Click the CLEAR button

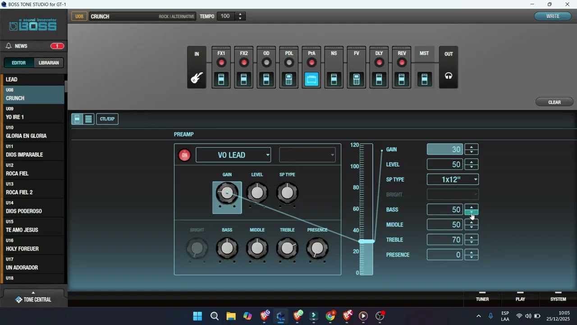coord(554,102)
